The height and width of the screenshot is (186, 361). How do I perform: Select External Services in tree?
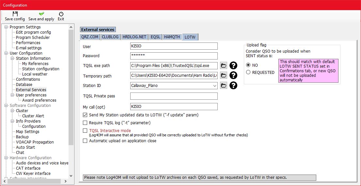tap(31, 90)
